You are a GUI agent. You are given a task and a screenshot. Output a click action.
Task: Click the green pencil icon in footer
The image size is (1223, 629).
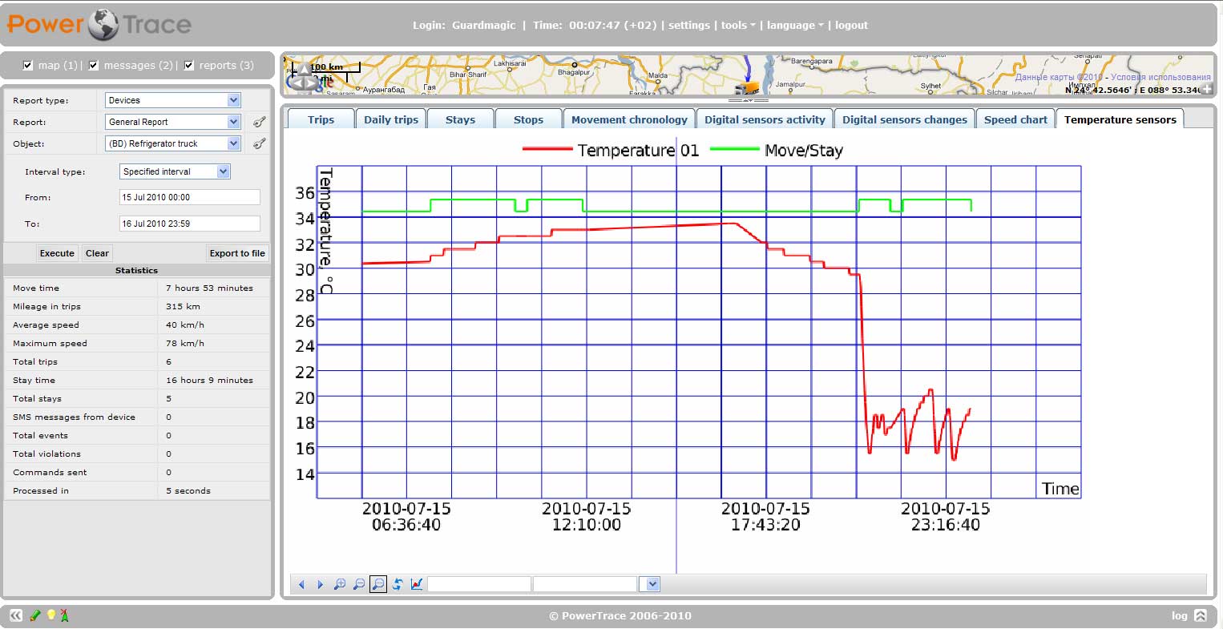click(34, 615)
